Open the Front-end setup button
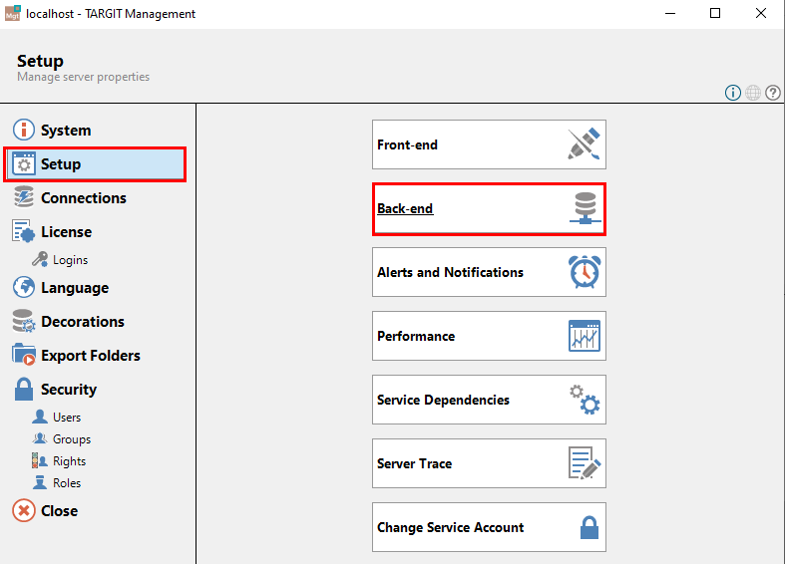The width and height of the screenshot is (785, 564). (x=489, y=144)
